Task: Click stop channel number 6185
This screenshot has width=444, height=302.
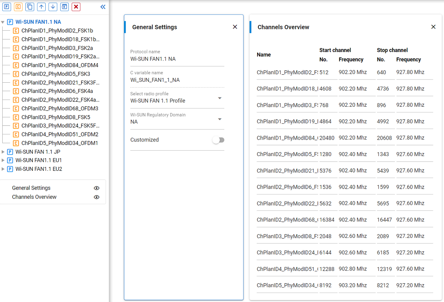Action: tap(383, 253)
